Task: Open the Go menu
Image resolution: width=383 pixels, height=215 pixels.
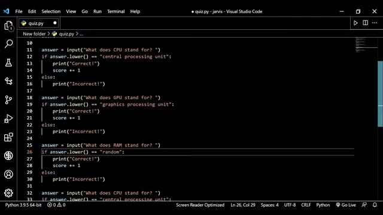Action: pos(84,11)
